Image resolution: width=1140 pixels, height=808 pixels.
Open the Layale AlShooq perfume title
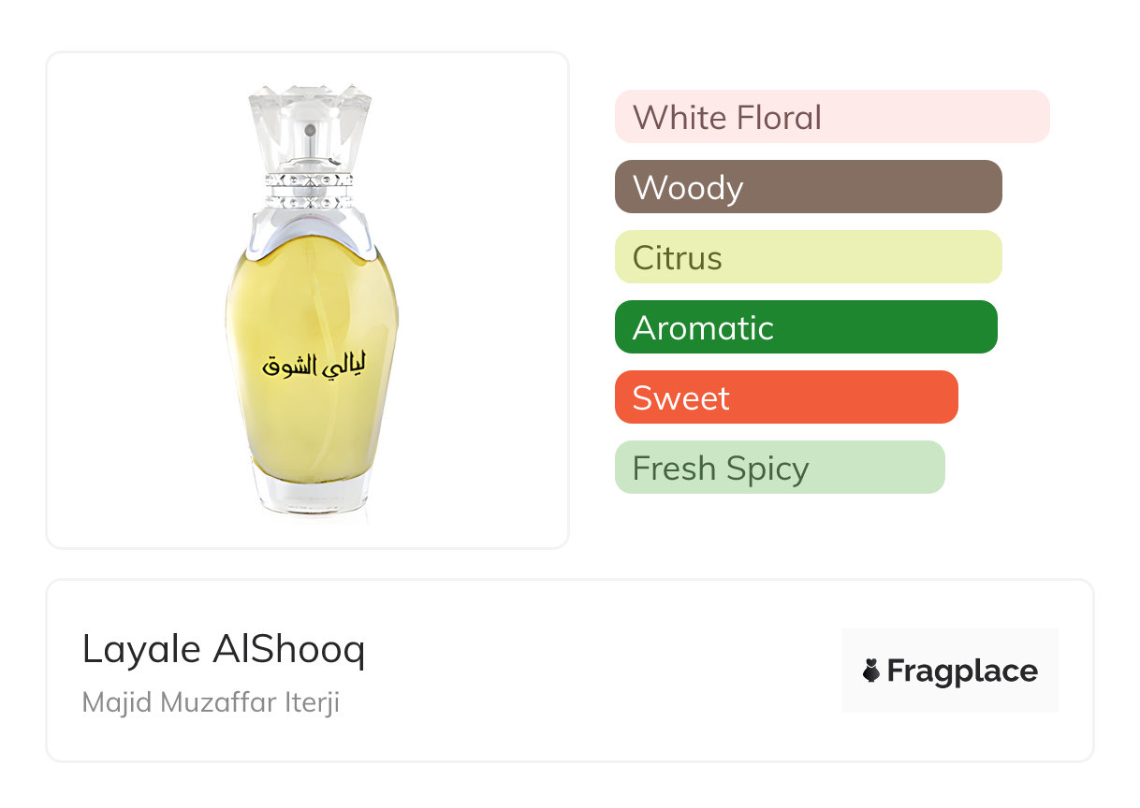point(224,649)
